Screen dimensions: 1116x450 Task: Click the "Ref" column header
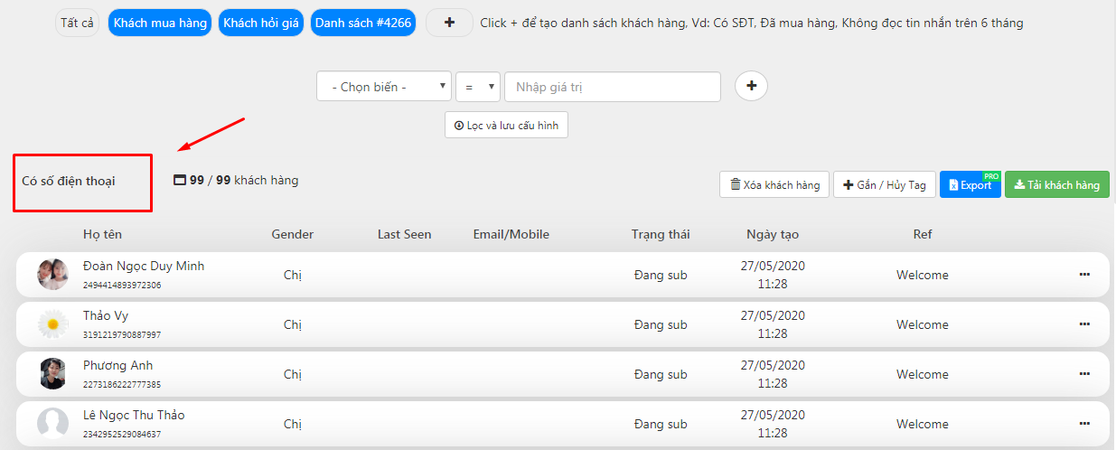[923, 234]
